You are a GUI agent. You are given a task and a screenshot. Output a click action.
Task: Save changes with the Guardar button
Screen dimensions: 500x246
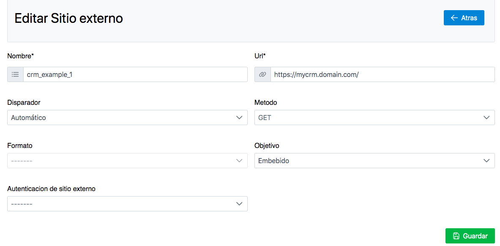tap(470, 236)
